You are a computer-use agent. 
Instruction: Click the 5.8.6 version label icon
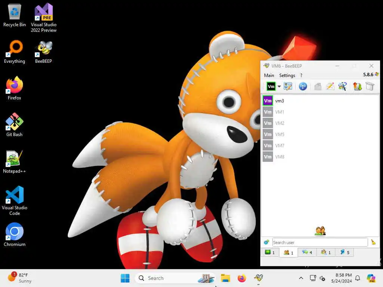377,74
